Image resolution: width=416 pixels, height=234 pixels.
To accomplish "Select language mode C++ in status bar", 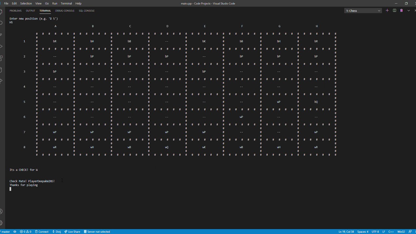I will click(x=391, y=232).
